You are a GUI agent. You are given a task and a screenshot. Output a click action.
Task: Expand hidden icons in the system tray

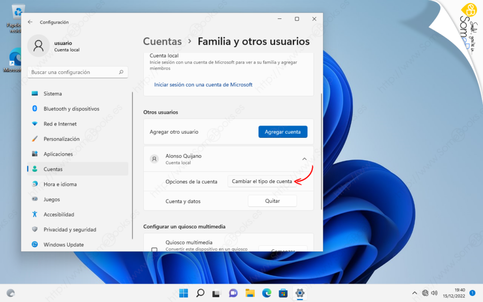click(x=414, y=293)
